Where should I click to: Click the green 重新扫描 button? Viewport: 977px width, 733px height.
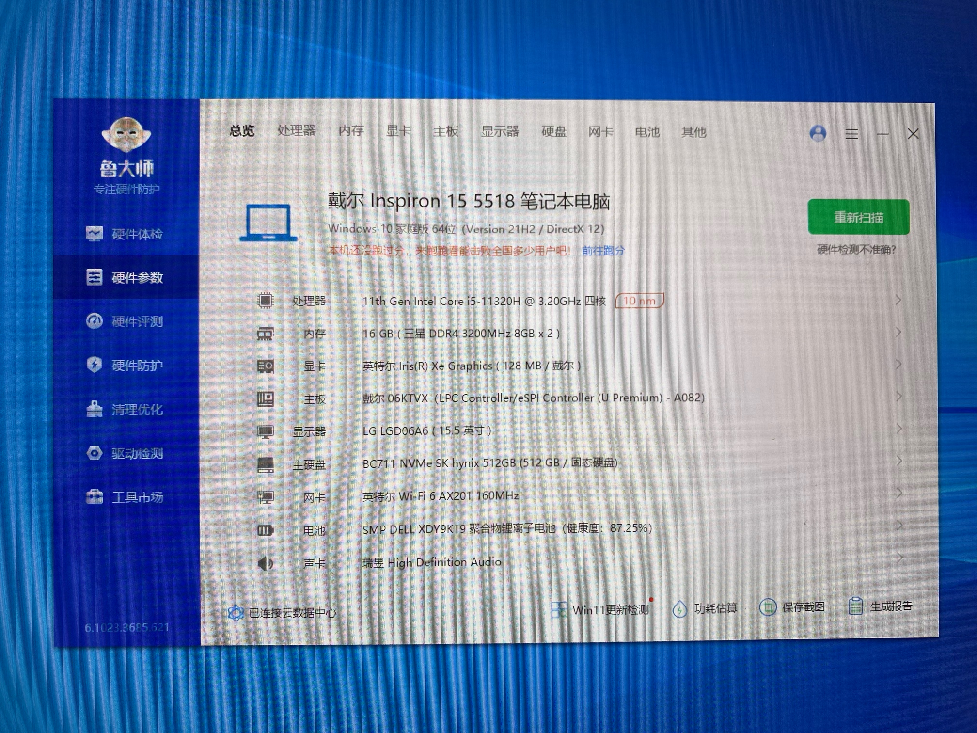(858, 217)
